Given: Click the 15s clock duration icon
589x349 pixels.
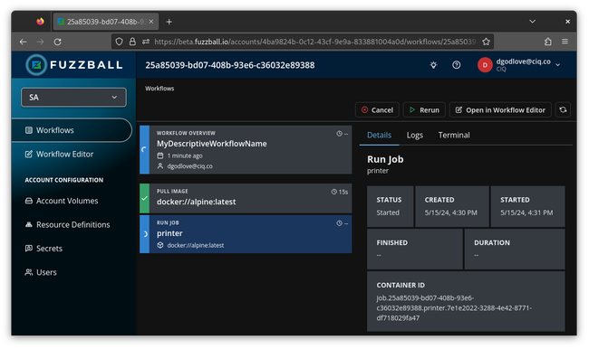Looking at the screenshot, I should click(x=333, y=192).
